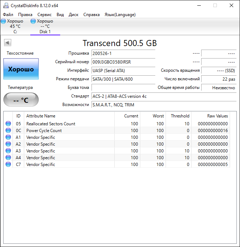The width and height of the screenshot is (240, 247).
Task: Select the Vendor Specific row A1
Action: click(x=117, y=137)
